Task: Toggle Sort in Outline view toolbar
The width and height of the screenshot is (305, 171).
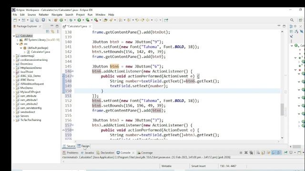Action: (296, 31)
